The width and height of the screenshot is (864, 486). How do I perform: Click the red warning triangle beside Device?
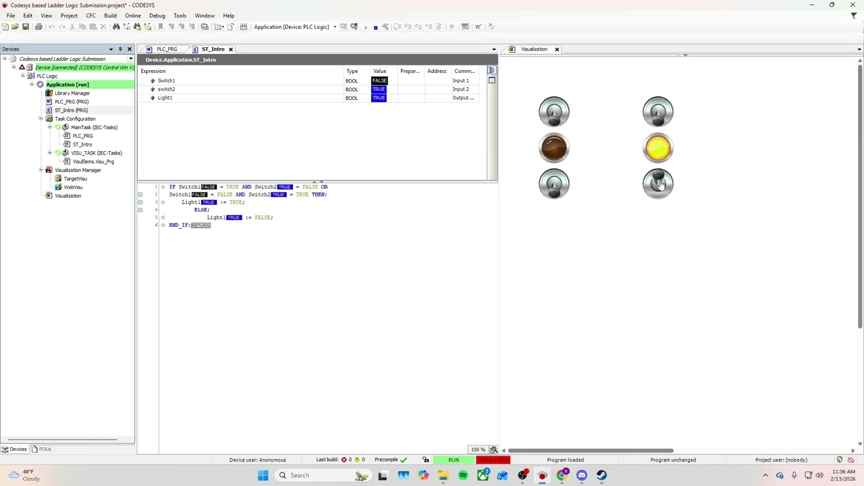(x=22, y=67)
